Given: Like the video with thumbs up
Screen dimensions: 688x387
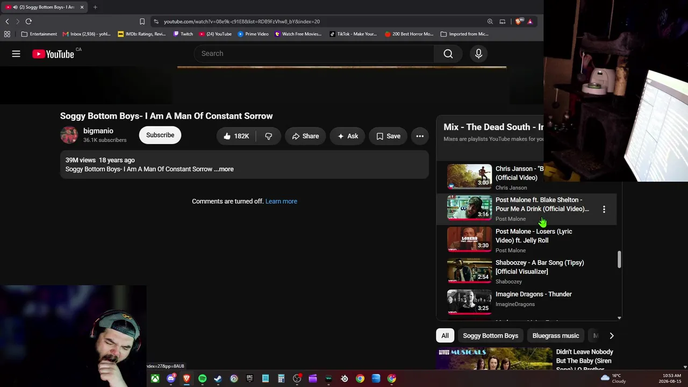Looking at the screenshot, I should (236, 136).
